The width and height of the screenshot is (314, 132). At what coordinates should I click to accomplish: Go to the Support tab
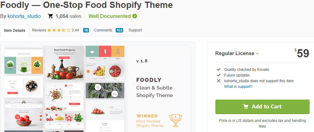tap(135, 30)
